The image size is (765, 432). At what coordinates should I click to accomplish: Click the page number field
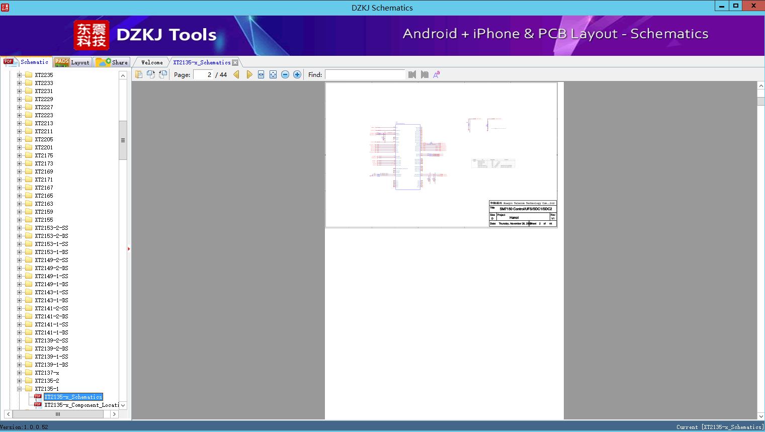click(x=203, y=74)
